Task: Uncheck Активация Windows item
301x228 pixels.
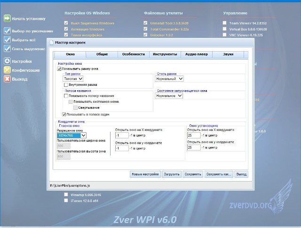Action: (66, 29)
